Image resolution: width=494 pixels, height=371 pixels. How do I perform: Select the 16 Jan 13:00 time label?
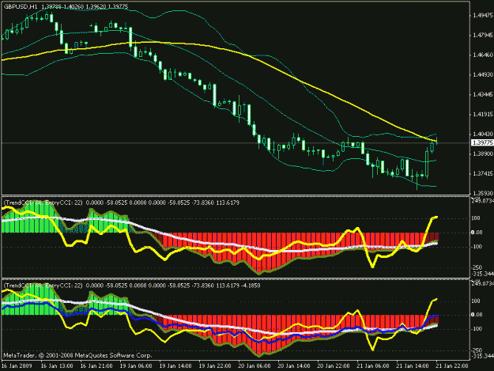point(57,366)
